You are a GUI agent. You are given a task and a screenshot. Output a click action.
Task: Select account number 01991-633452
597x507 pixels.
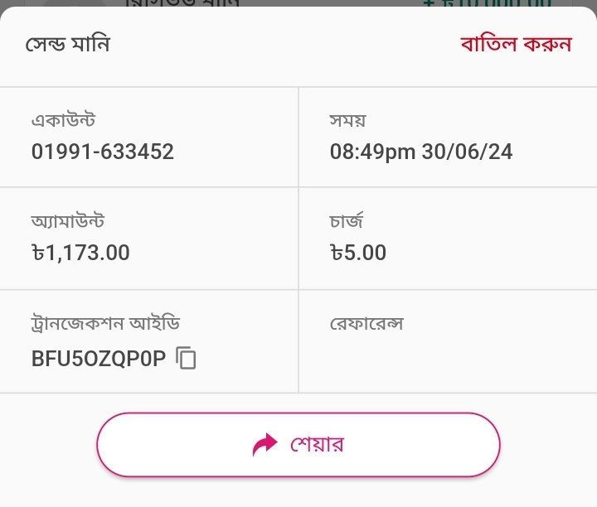103,152
